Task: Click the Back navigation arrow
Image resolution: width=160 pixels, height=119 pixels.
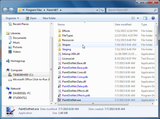Action: click(x=5, y=10)
